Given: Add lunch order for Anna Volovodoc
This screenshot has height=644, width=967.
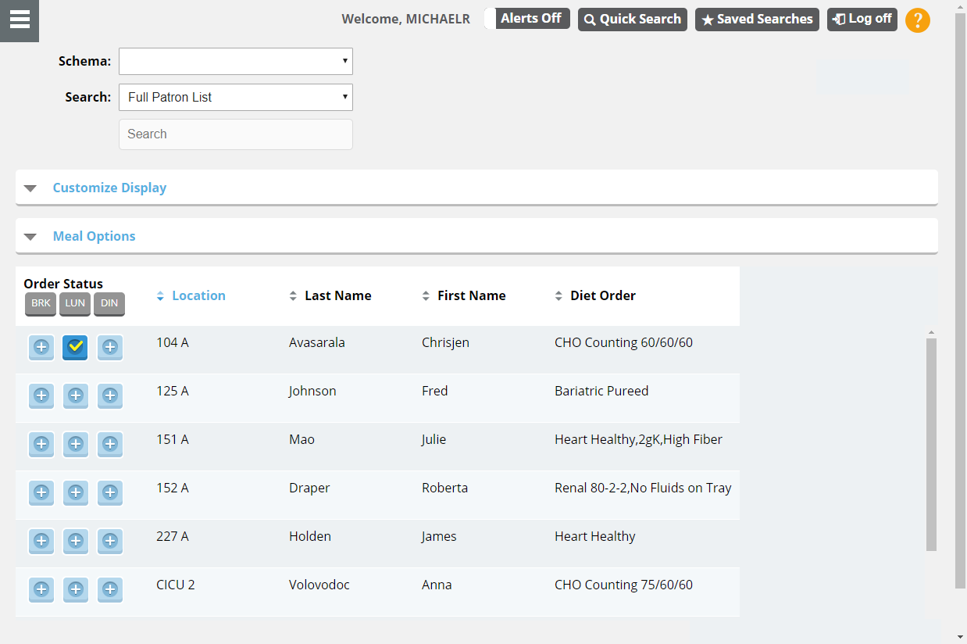Looking at the screenshot, I should point(76,590).
